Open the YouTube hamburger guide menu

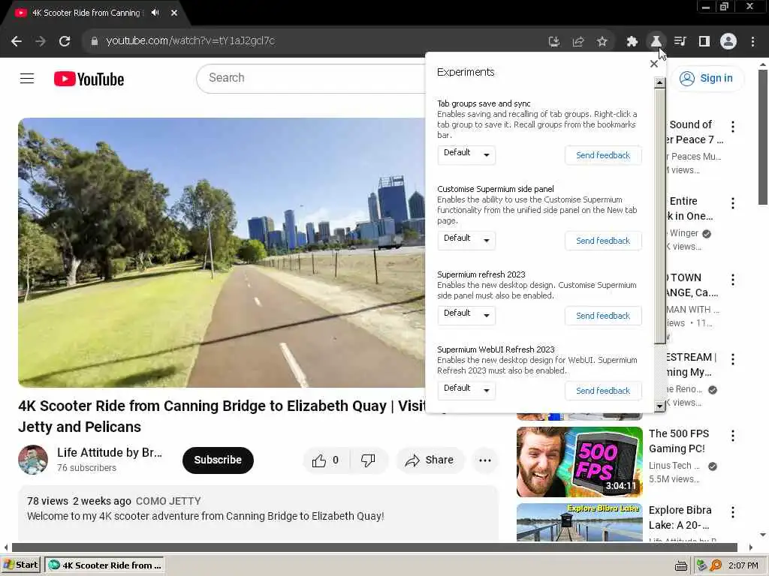27,78
